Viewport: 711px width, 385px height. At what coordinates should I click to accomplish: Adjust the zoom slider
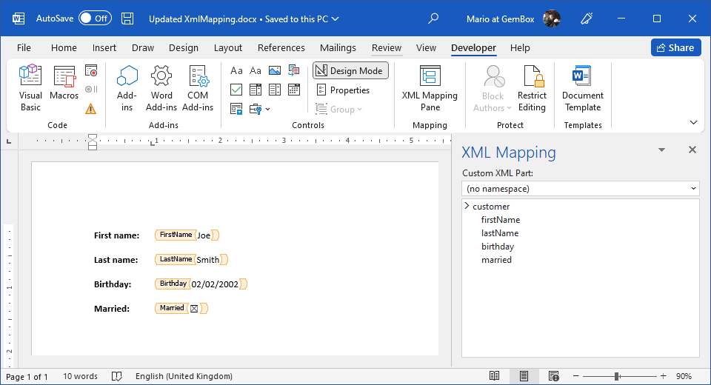pos(617,376)
